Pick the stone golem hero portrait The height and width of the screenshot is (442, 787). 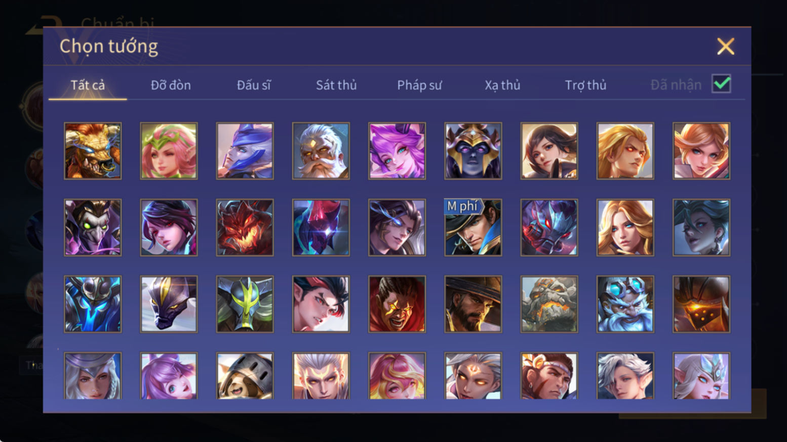click(x=549, y=304)
